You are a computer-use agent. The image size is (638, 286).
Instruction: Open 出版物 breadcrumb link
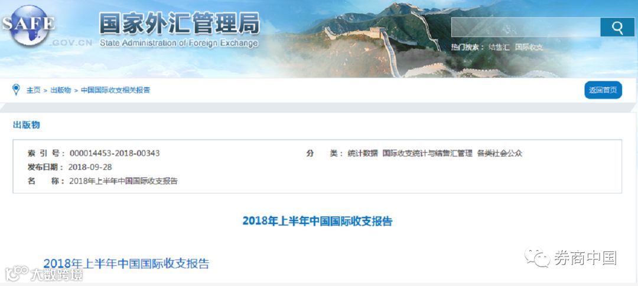(x=61, y=90)
